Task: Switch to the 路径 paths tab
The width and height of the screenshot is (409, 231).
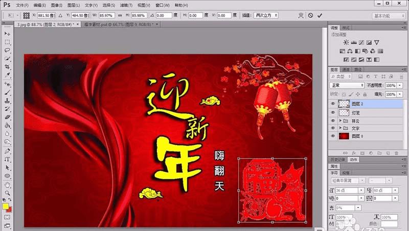Action: (357, 70)
